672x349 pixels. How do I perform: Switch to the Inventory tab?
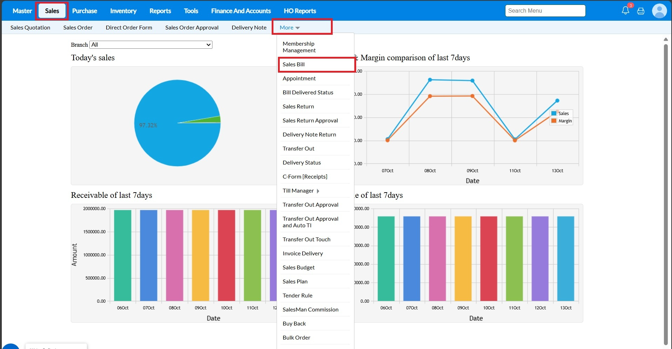(x=123, y=11)
